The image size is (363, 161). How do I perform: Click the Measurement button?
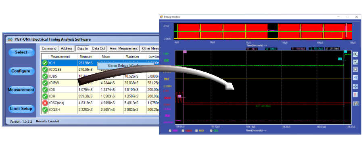click(x=21, y=90)
